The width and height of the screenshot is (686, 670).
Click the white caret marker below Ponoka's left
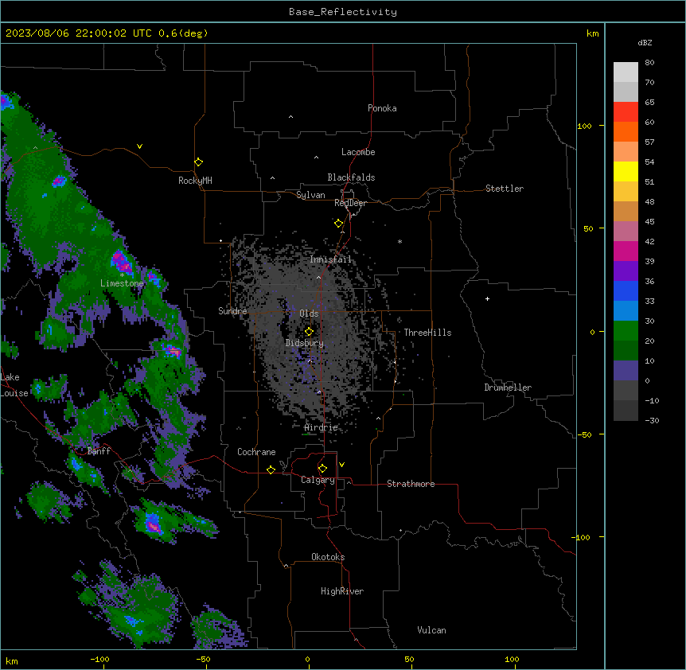point(290,117)
